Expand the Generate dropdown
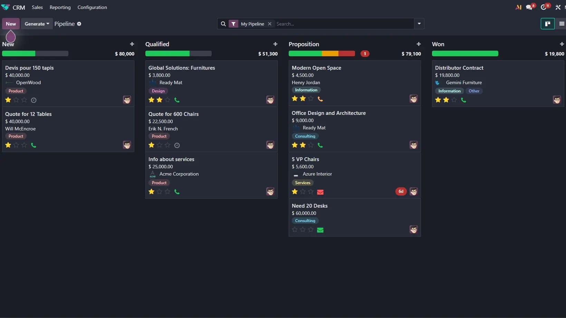566x318 pixels. coord(37,24)
